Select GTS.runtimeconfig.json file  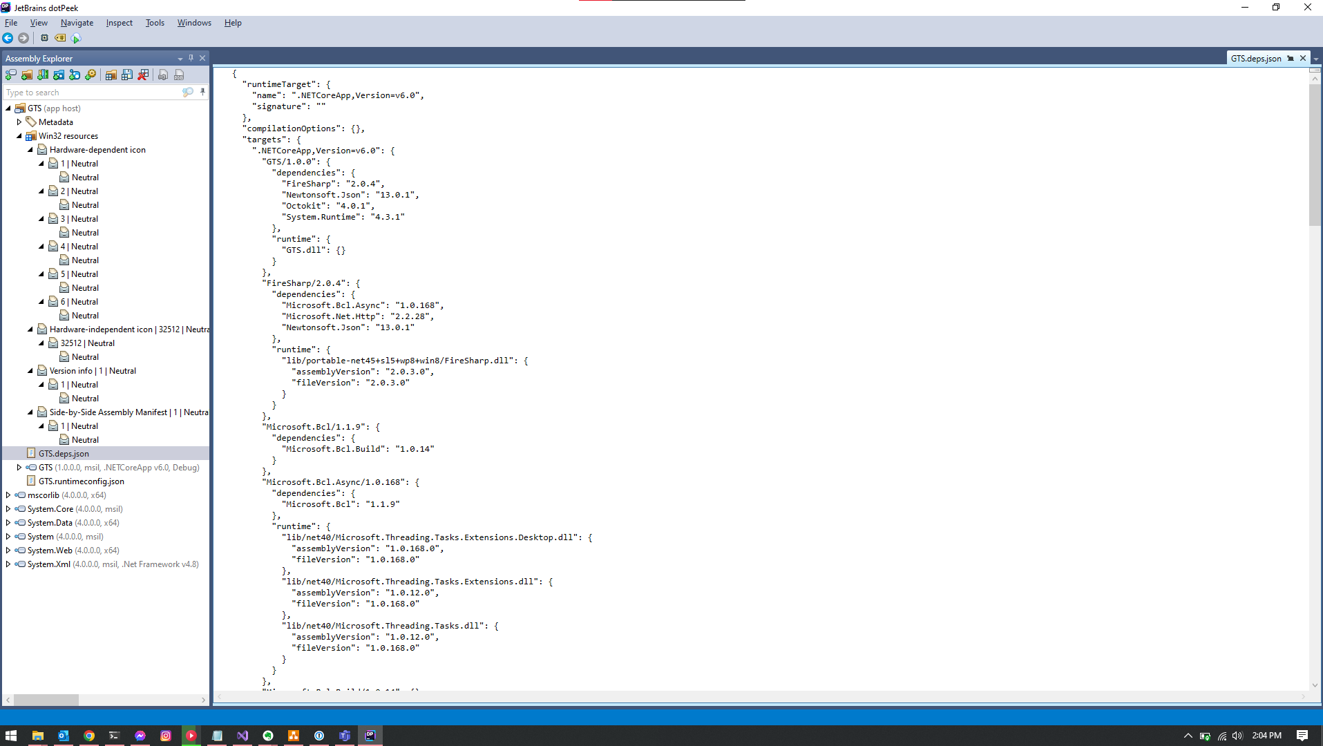82,481
